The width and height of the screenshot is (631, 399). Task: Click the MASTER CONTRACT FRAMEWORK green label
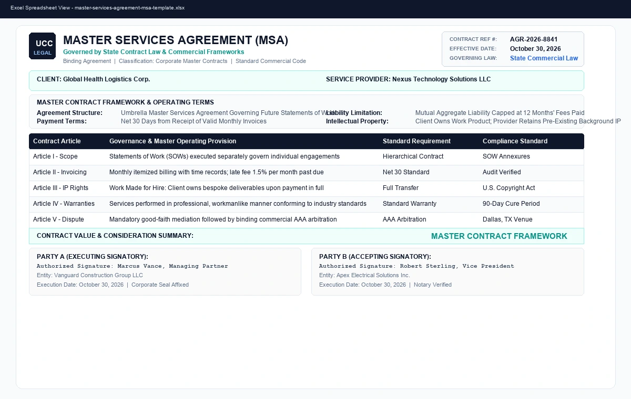[499, 236]
